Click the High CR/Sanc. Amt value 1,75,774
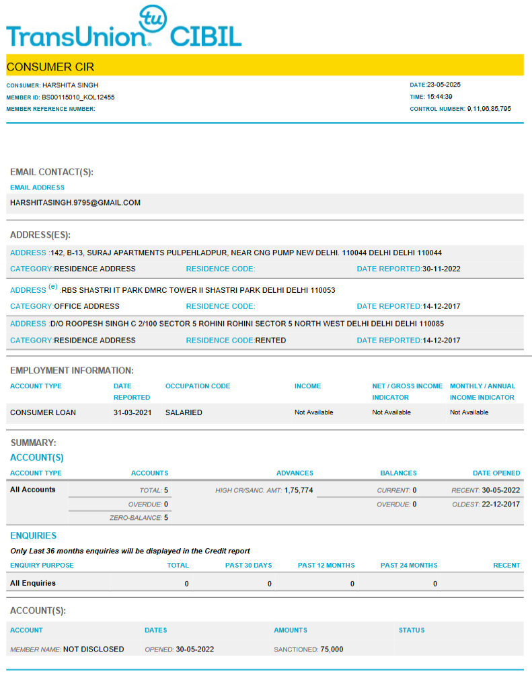This screenshot has width=532, height=673. [x=298, y=490]
